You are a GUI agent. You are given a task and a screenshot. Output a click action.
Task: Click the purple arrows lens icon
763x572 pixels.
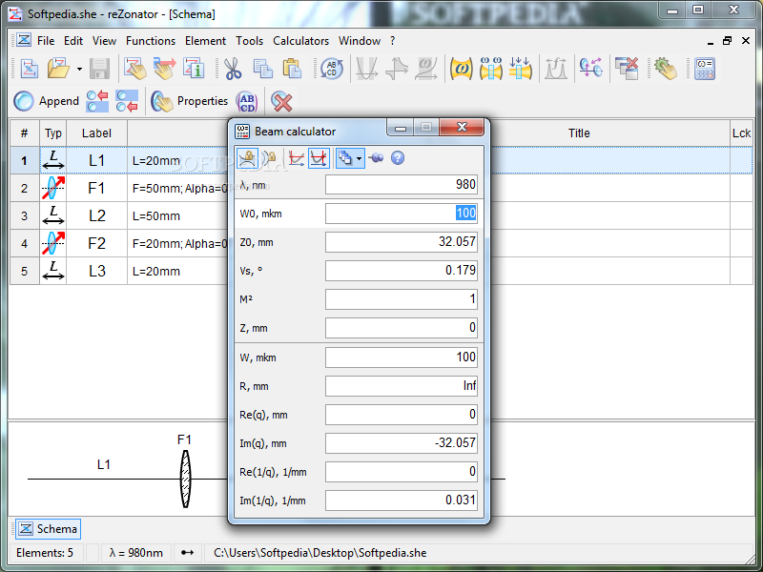(590, 69)
